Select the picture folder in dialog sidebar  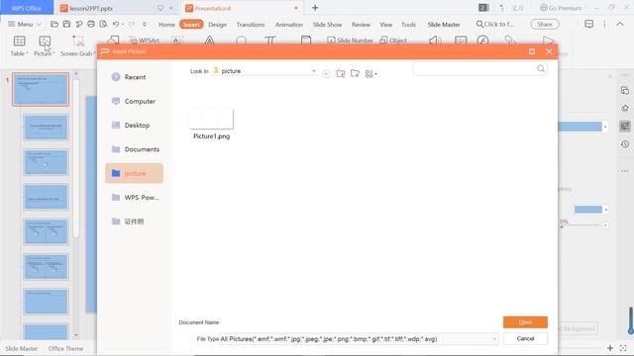click(x=135, y=173)
